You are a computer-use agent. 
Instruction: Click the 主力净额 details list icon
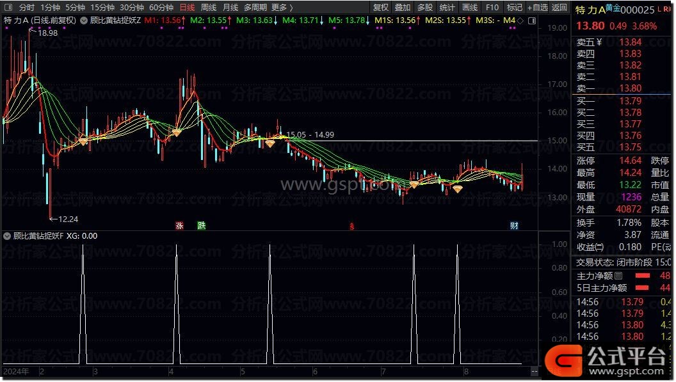(618, 276)
